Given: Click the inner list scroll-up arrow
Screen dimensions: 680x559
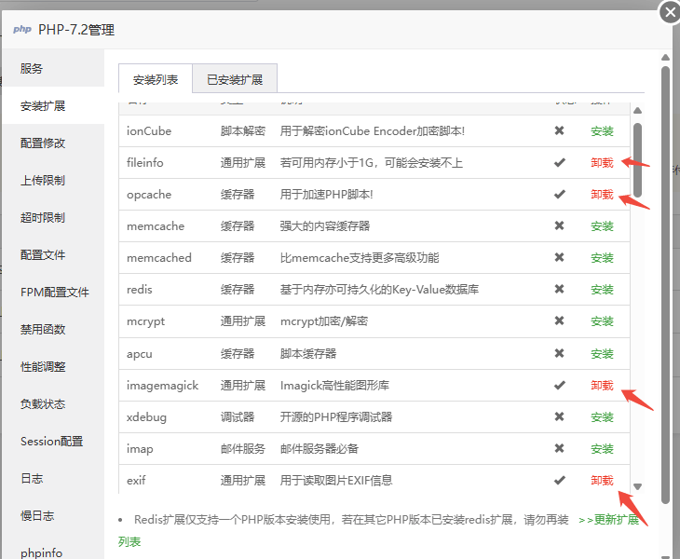Looking at the screenshot, I should [x=637, y=111].
